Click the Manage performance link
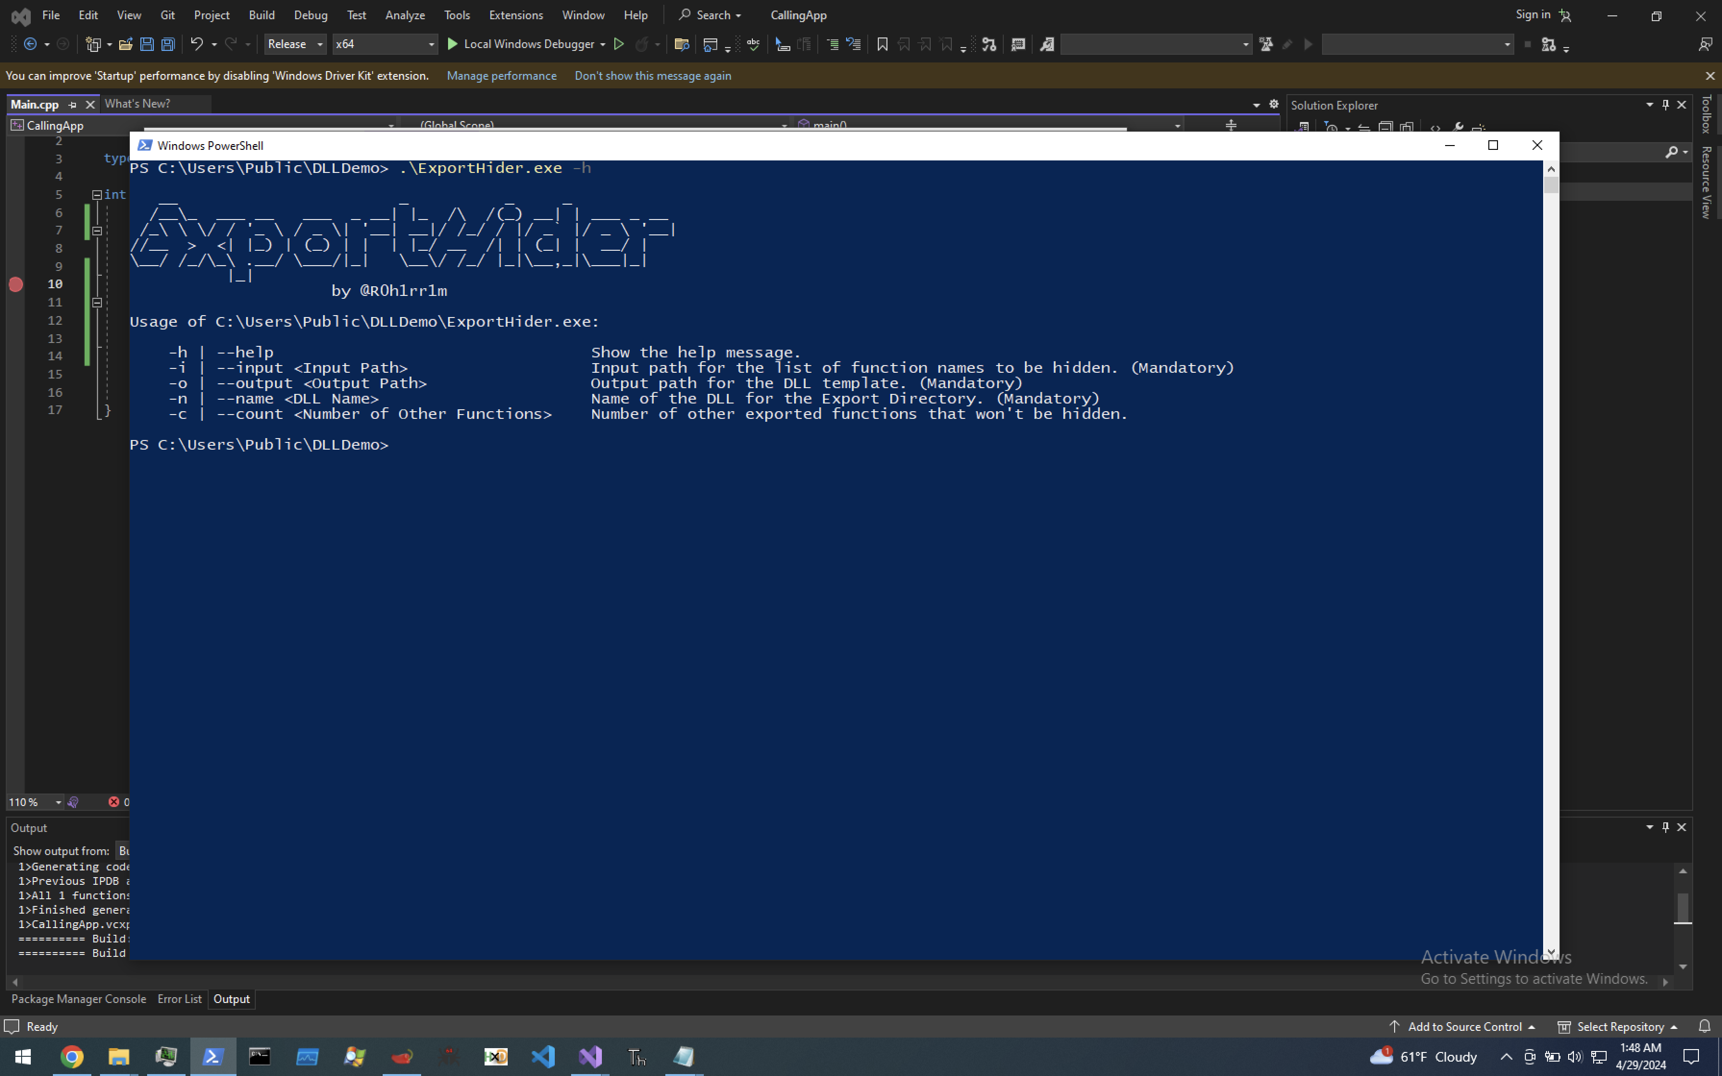The width and height of the screenshot is (1722, 1076). pyautogui.click(x=501, y=75)
